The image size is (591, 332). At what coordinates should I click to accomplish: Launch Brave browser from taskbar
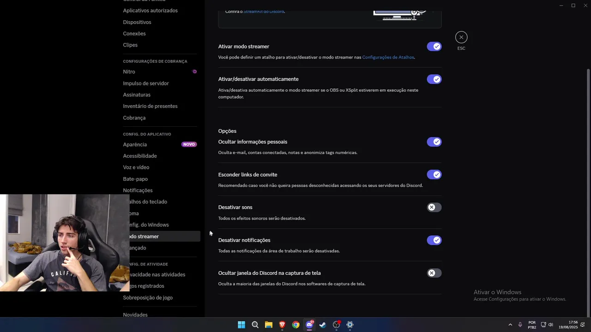[282, 325]
